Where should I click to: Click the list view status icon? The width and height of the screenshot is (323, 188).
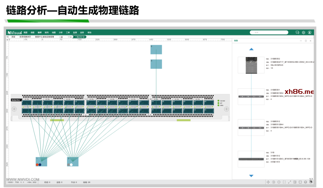(295, 182)
